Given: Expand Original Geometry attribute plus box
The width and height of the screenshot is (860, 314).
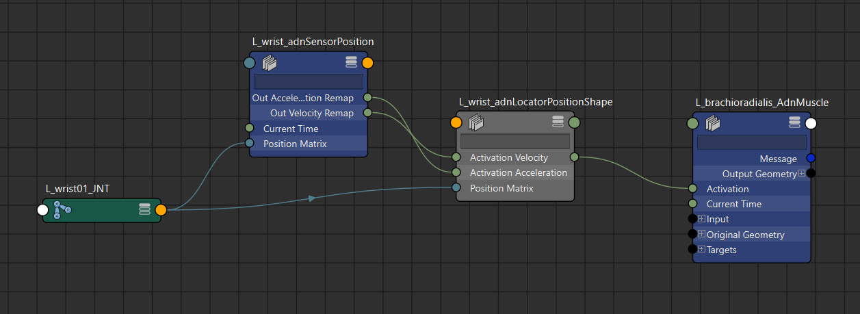Looking at the screenshot, I should (701, 235).
